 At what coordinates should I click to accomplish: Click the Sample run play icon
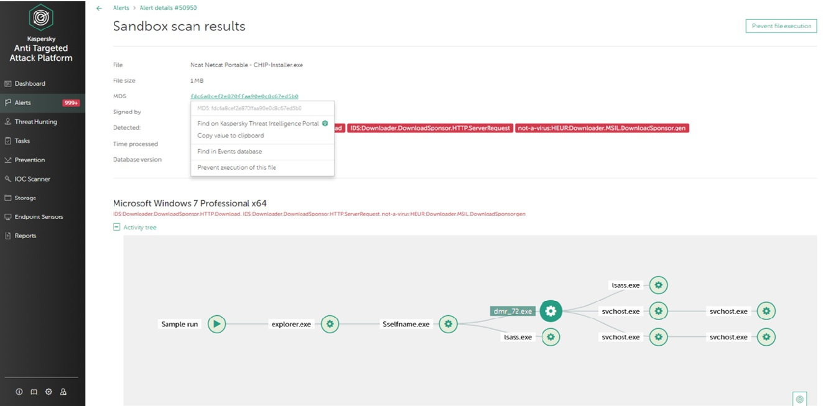click(216, 324)
